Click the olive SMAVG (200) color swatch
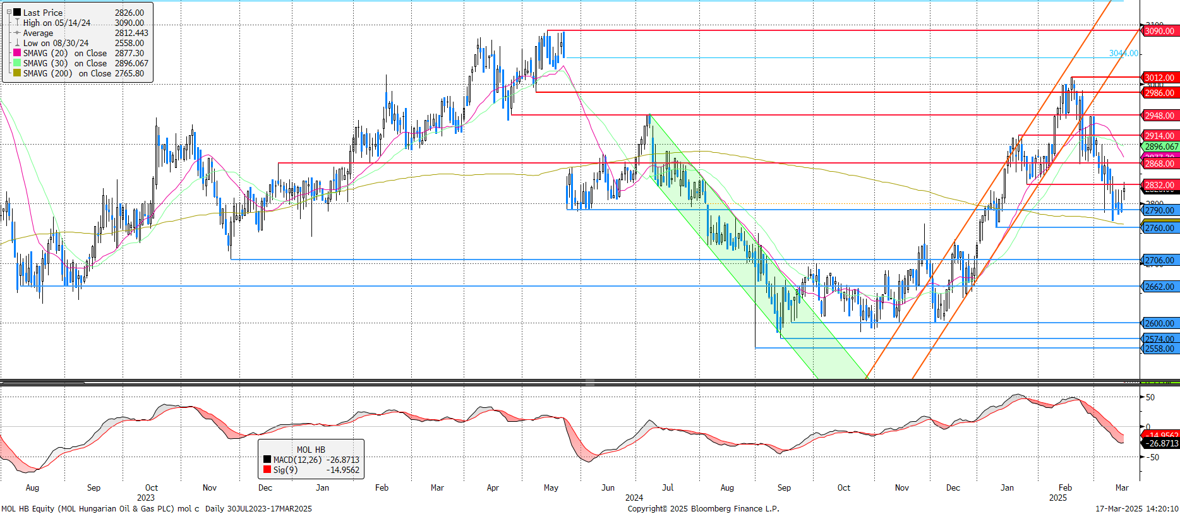This screenshot has width=1180, height=514. click(x=17, y=73)
